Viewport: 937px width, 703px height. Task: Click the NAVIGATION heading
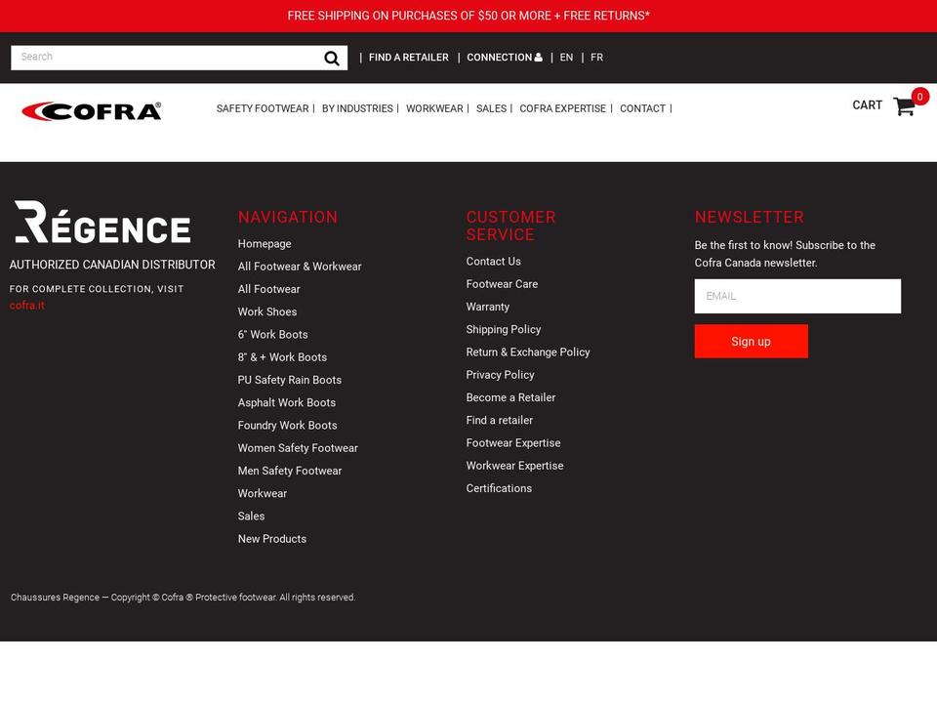(x=287, y=217)
